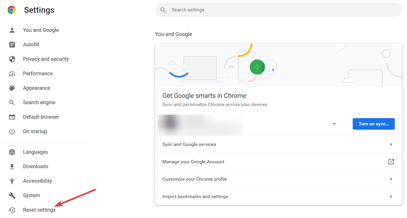Viewport: 407px width, 218px height.
Task: Click the Turn on sync button
Action: pyautogui.click(x=374, y=124)
